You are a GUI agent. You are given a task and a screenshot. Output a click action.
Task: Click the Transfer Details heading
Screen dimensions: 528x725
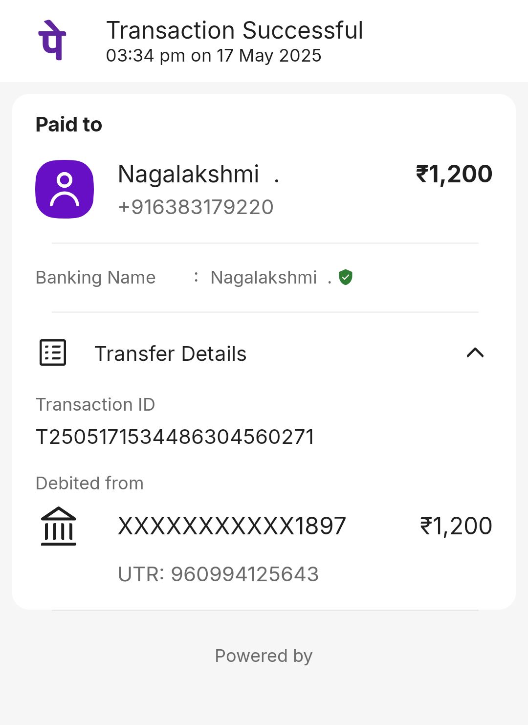171,353
